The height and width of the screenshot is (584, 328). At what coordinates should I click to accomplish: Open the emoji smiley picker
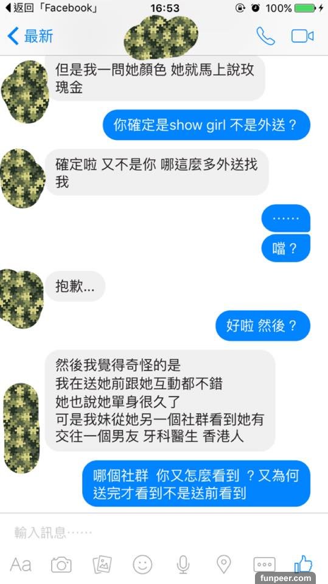(142, 565)
